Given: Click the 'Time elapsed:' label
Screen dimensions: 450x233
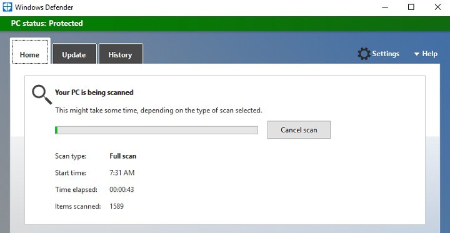Looking at the screenshot, I should coord(76,189).
